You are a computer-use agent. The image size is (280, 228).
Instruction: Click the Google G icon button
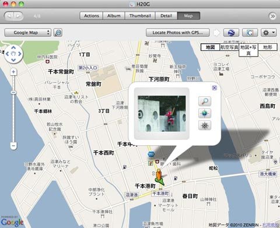point(250,33)
